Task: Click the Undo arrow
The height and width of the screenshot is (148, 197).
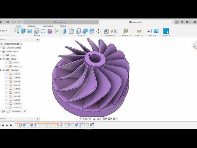Action: (x=13, y=22)
